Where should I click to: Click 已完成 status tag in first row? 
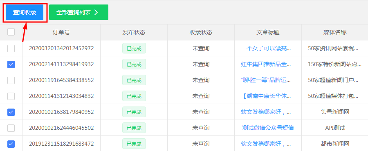pos(134,49)
